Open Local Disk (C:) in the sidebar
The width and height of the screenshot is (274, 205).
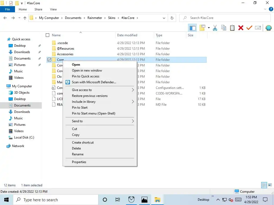pos(24,137)
